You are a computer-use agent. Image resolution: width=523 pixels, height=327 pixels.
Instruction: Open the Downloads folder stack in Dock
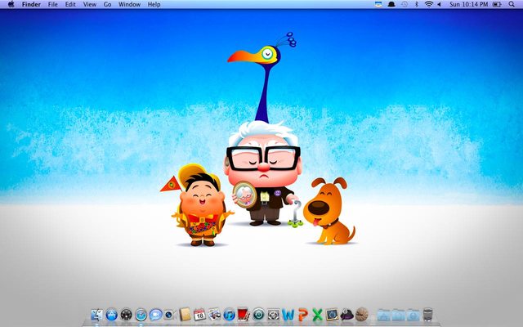click(x=413, y=315)
